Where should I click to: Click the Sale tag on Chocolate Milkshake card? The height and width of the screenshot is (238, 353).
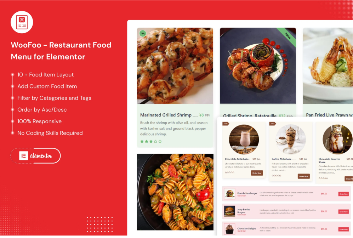(226, 124)
